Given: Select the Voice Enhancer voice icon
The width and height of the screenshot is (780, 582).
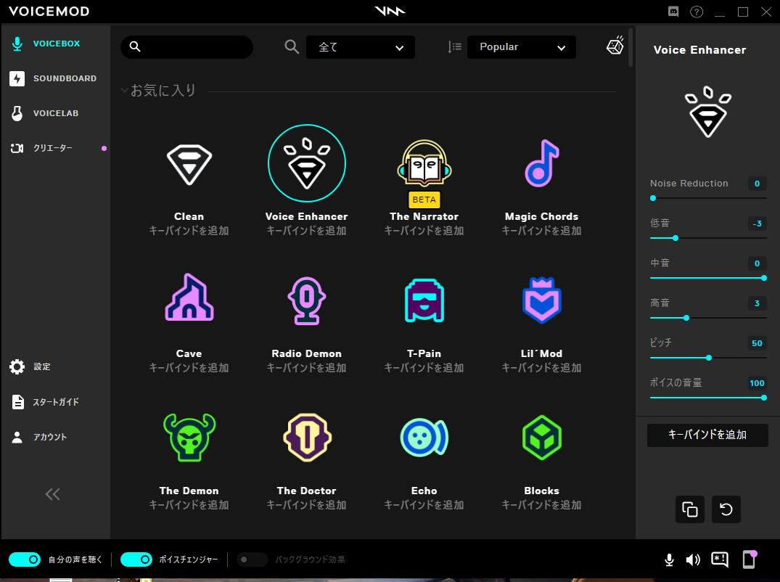Looking at the screenshot, I should (x=306, y=163).
